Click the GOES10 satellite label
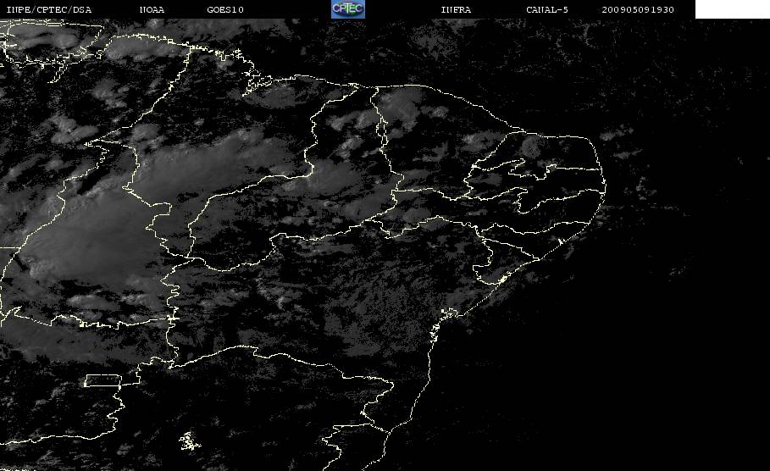The height and width of the screenshot is (471, 770). (225, 9)
